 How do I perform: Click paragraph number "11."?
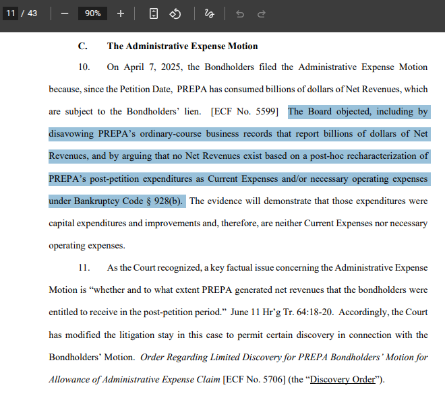click(x=84, y=267)
